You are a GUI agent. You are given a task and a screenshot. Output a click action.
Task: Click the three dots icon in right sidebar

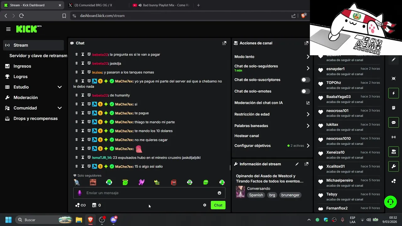click(394, 181)
